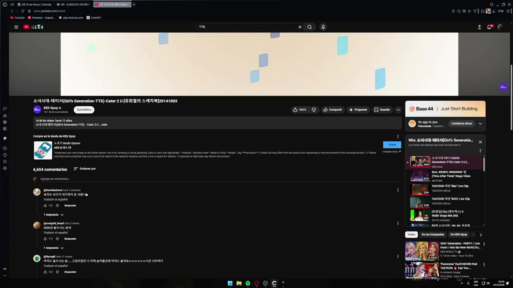Open Windows Start menu

point(230,283)
